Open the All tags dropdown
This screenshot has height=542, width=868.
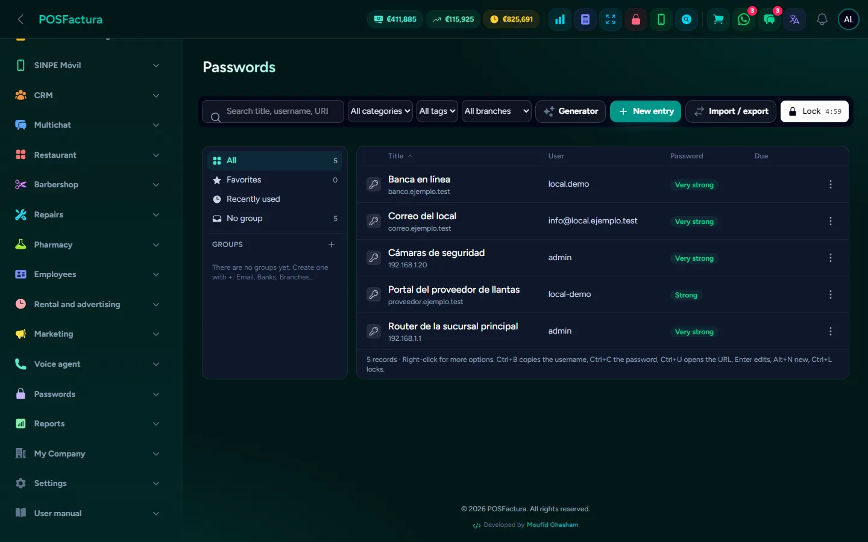[x=437, y=111]
